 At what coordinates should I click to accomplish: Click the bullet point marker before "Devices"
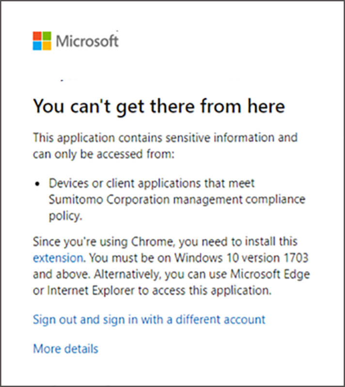coord(38,185)
